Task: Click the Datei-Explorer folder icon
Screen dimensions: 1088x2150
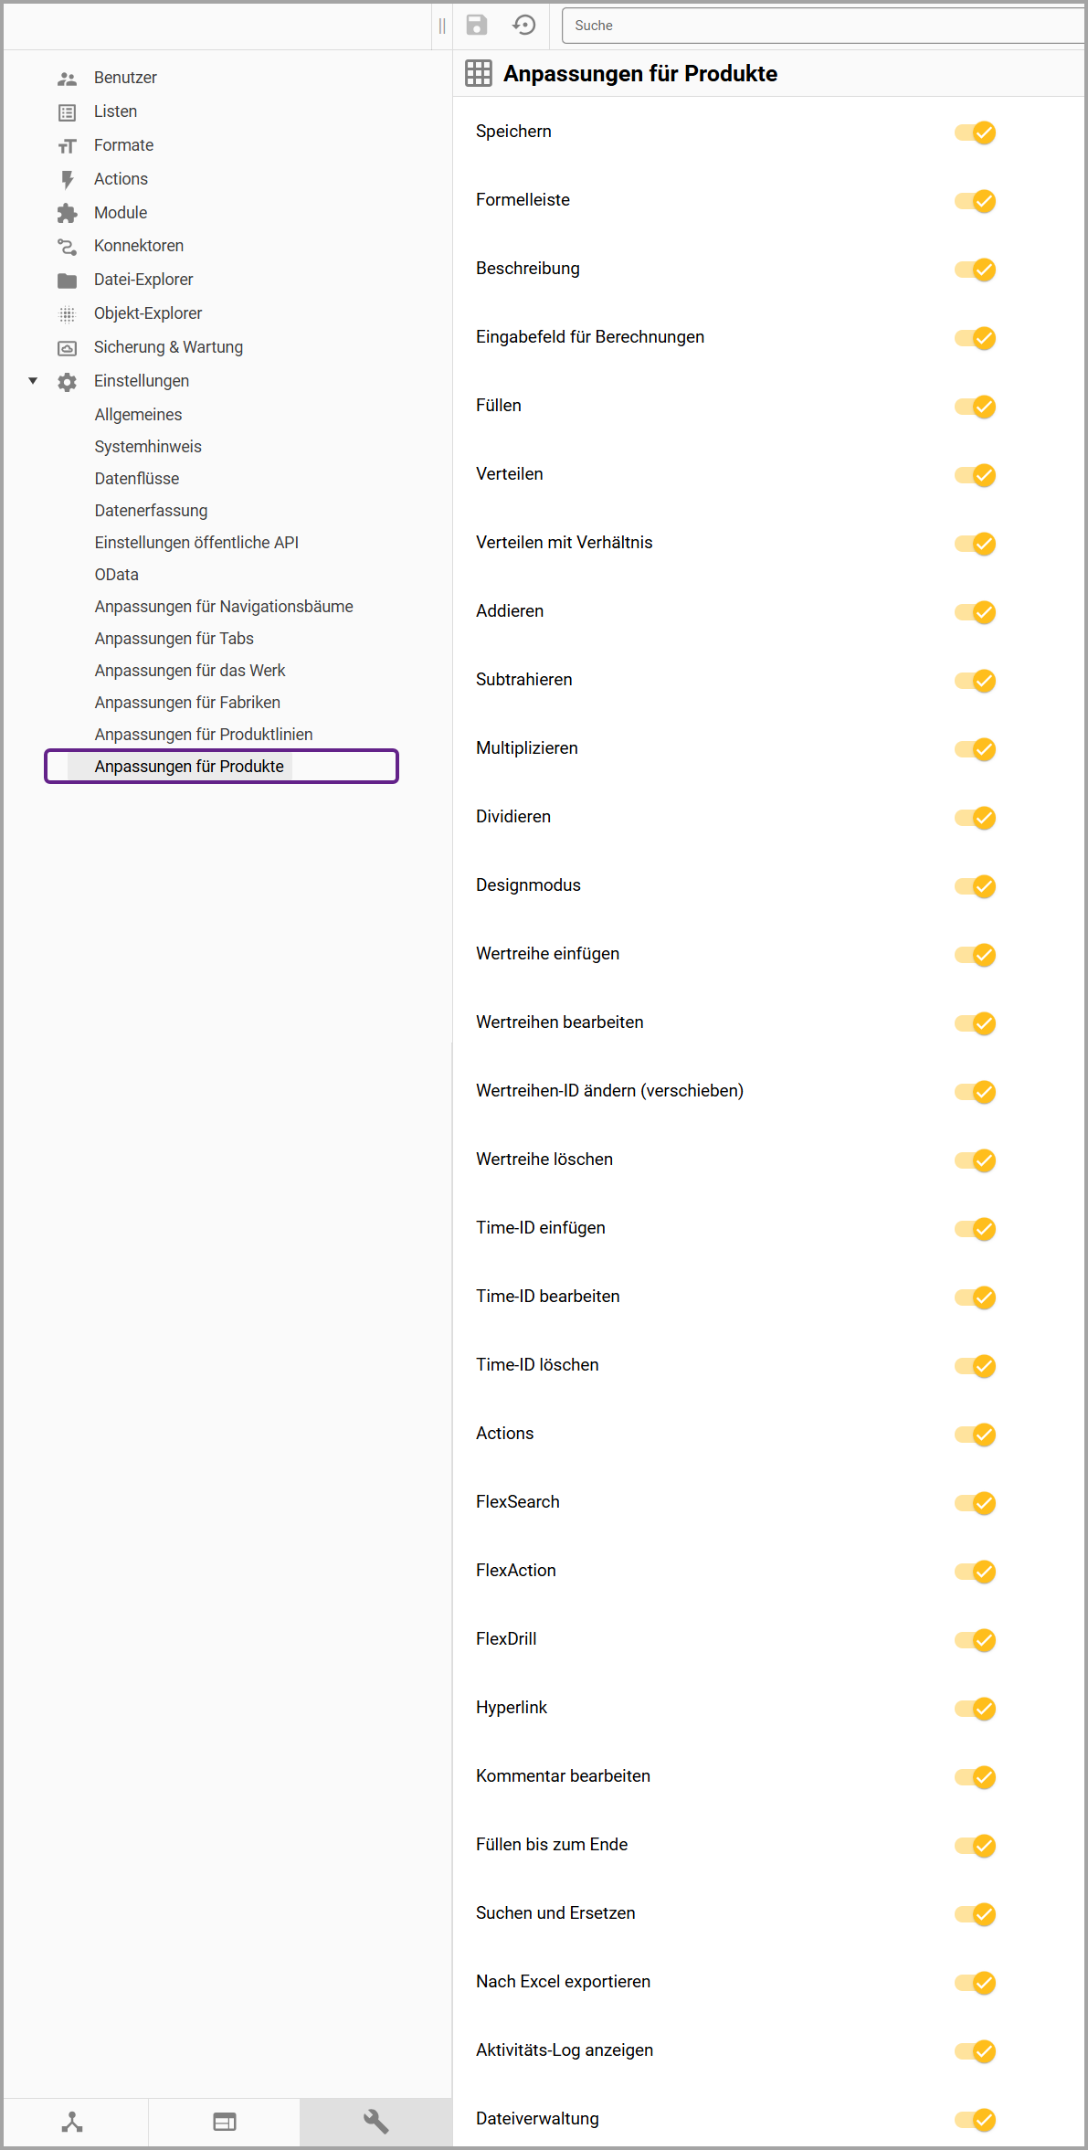Action: pyautogui.click(x=67, y=281)
